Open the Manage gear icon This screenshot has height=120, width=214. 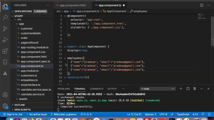[x=5, y=106]
